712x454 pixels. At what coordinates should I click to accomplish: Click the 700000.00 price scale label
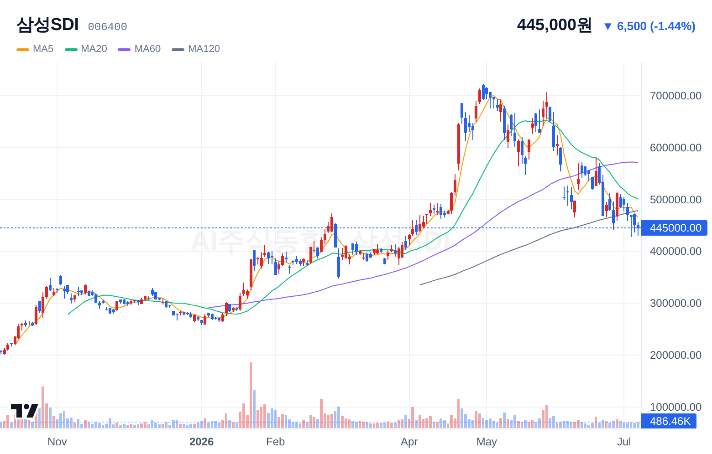675,96
